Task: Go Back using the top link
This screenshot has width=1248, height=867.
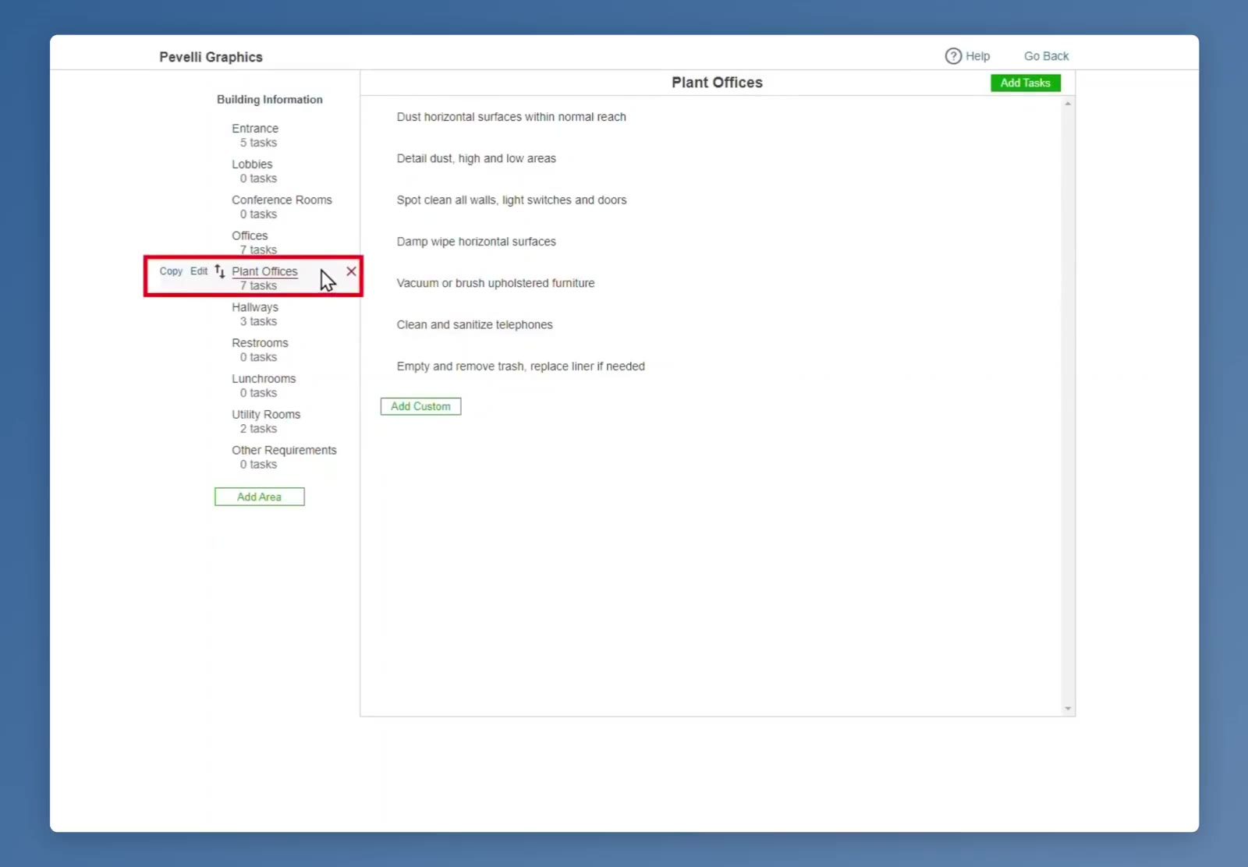Action: pyautogui.click(x=1046, y=56)
